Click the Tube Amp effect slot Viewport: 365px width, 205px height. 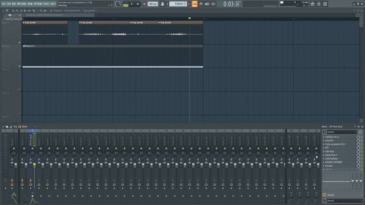[x=340, y=151]
